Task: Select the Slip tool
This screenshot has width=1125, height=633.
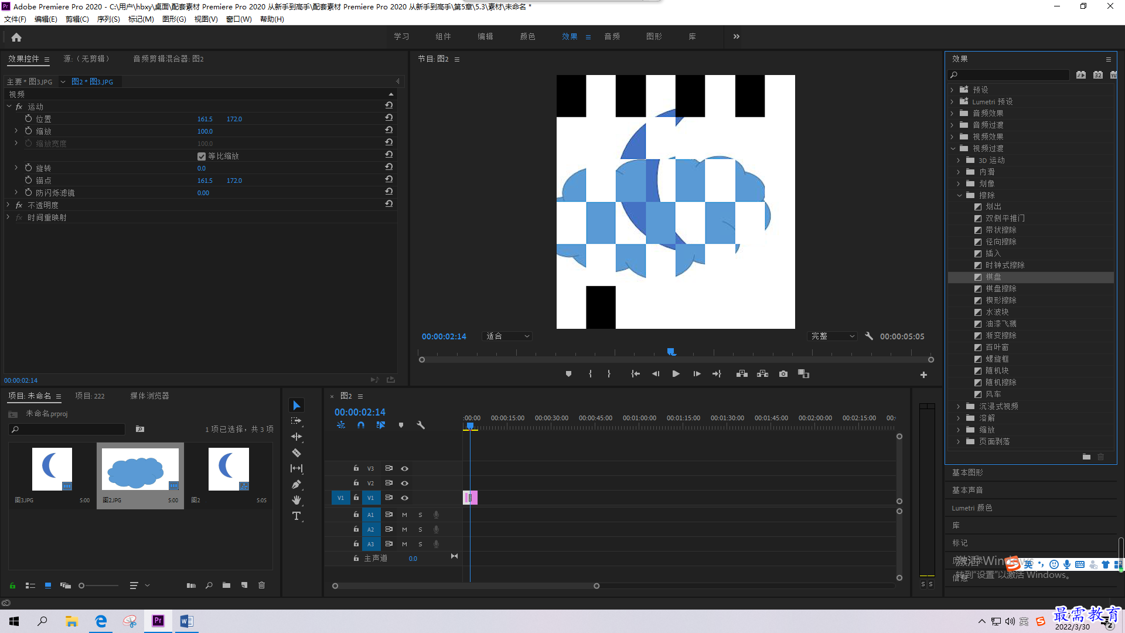Action: (296, 468)
